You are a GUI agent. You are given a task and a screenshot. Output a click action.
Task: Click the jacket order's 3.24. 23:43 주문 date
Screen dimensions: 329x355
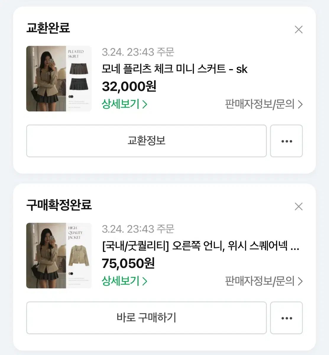click(138, 229)
